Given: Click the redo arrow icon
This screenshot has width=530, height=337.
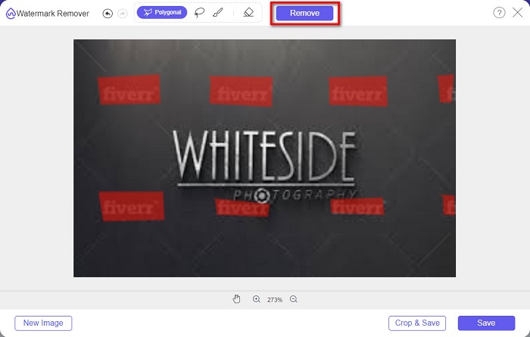Looking at the screenshot, I should (123, 14).
